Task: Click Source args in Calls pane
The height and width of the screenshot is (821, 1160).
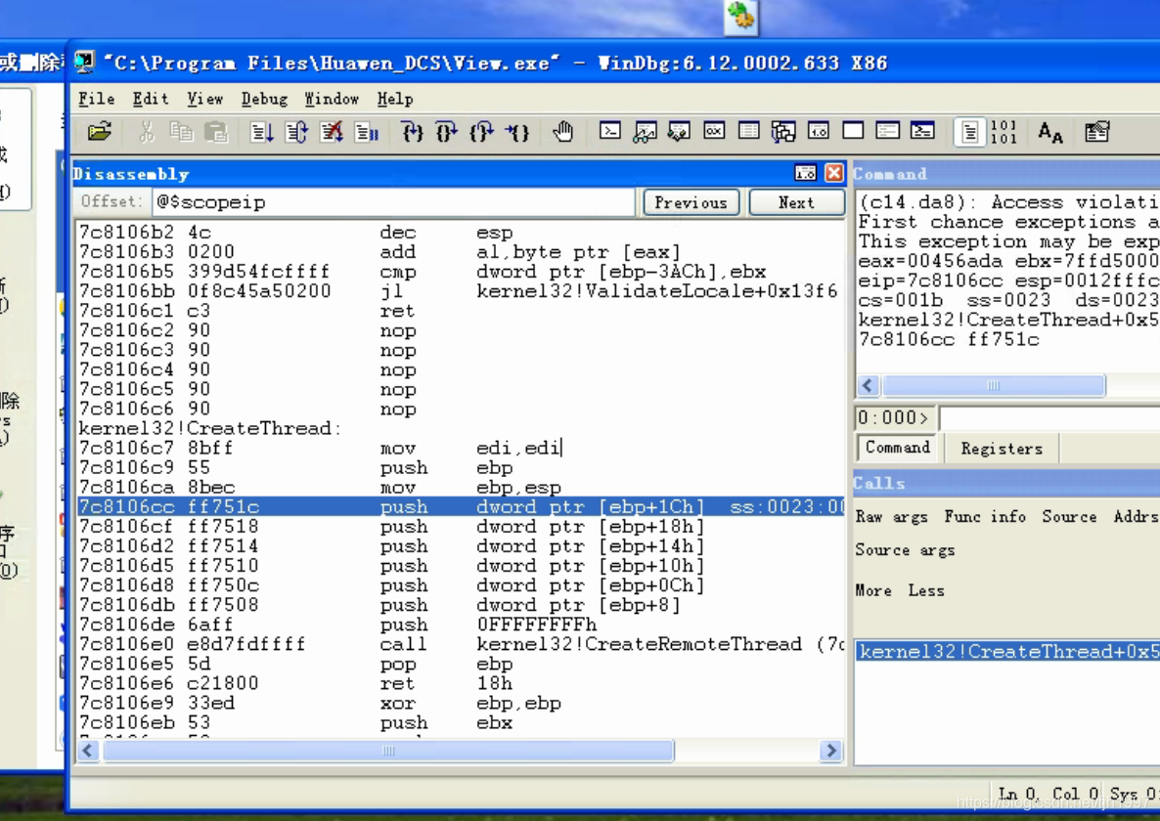Action: [x=905, y=550]
